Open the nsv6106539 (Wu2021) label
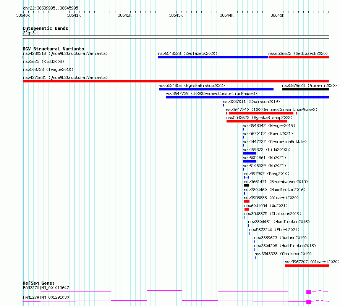 [x=264, y=166]
